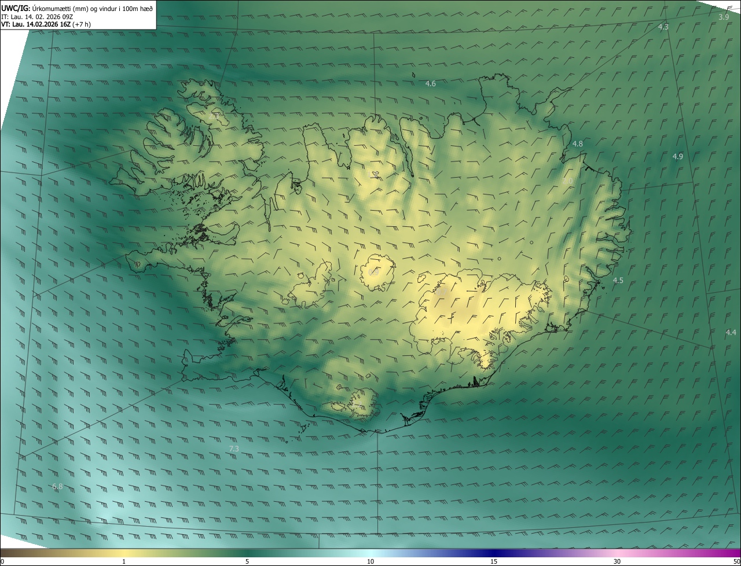Select the colorbar tick label "15"
This screenshot has width=741, height=566.
(494, 561)
